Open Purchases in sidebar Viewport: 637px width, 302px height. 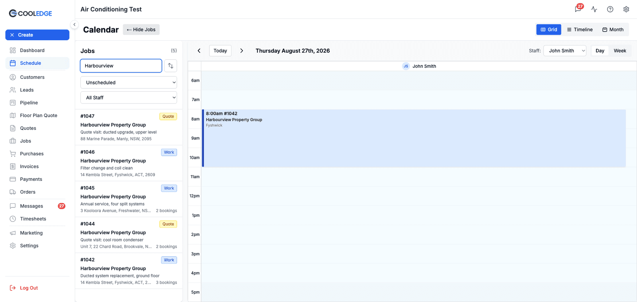point(37,154)
